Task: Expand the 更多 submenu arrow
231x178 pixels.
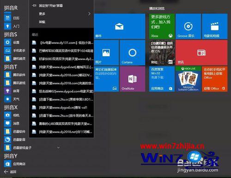Action: click(x=89, y=14)
